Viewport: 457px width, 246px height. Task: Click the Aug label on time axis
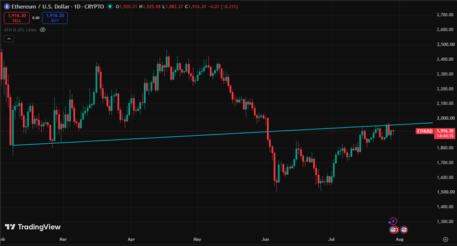pyautogui.click(x=399, y=239)
